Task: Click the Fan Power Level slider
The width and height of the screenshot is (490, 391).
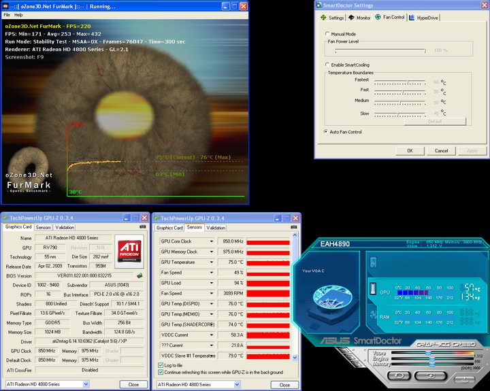Action: point(380,50)
